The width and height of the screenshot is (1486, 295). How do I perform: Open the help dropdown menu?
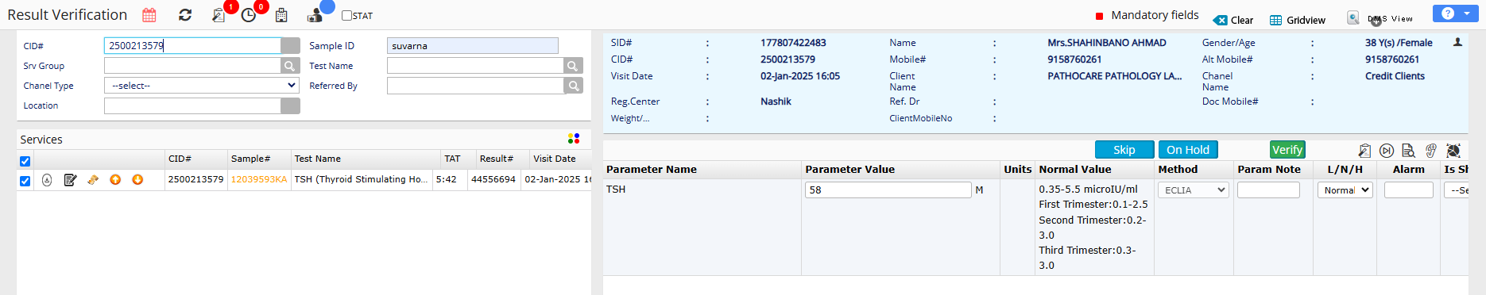(1455, 13)
